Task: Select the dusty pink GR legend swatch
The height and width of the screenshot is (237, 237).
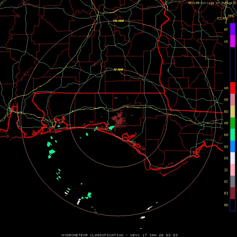Action: pyautogui.click(x=233, y=100)
